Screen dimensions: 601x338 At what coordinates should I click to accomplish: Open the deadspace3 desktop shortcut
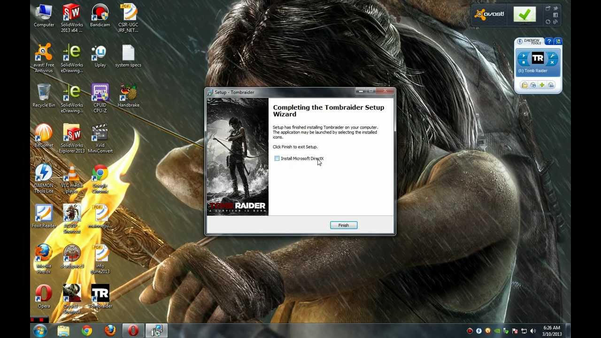[x=72, y=256]
